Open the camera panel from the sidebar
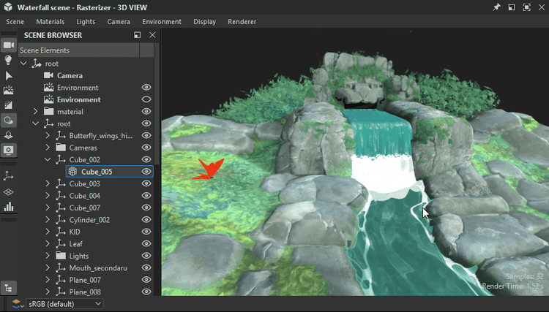The image size is (549, 312). [x=8, y=45]
